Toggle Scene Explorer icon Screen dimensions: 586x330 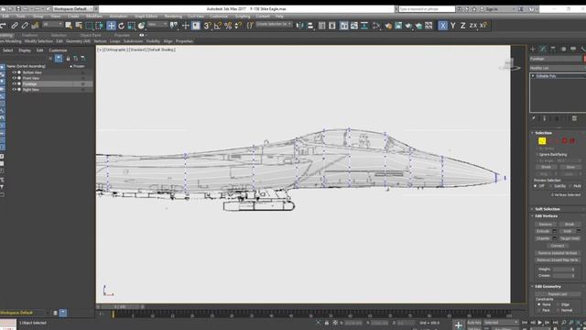[x=321, y=26]
